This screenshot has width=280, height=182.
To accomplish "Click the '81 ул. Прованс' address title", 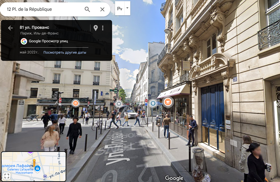I will [x=34, y=28].
